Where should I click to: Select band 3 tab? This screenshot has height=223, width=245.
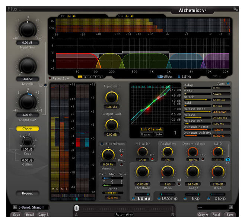[x=90, y=77]
